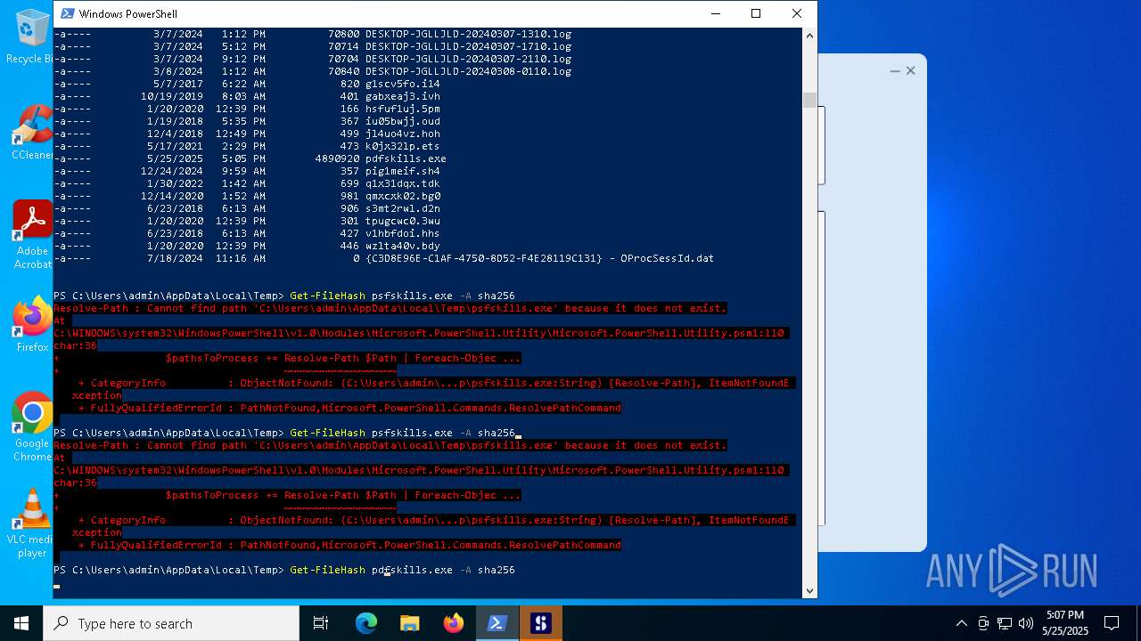Open File Explorer from the taskbar
The height and width of the screenshot is (641, 1141).
point(409,623)
